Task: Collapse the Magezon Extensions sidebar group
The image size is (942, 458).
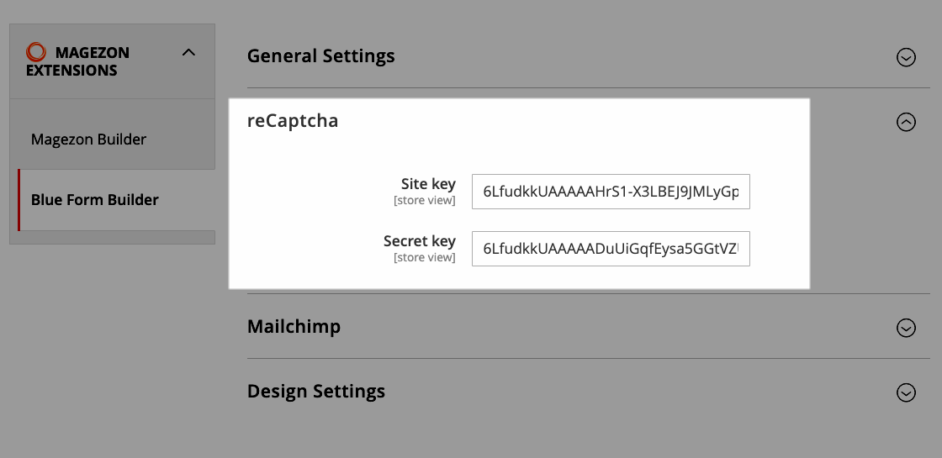Action: tap(188, 52)
